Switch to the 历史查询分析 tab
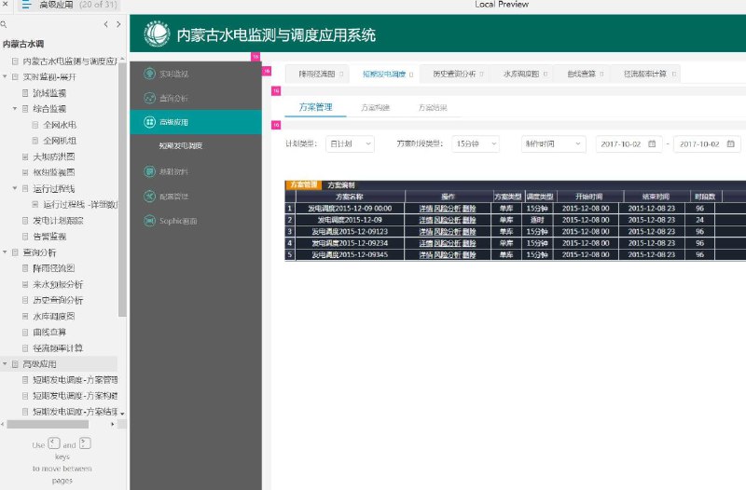Image resolution: width=746 pixels, height=490 pixels. pos(454,75)
